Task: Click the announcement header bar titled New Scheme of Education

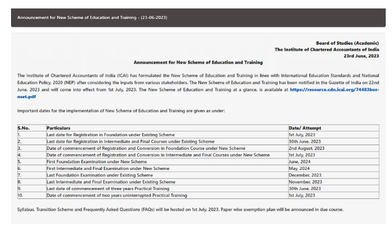Action: point(198,17)
